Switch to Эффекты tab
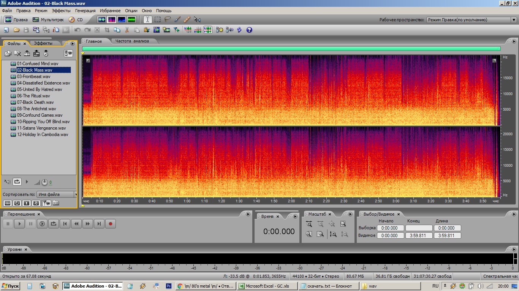 [43, 44]
